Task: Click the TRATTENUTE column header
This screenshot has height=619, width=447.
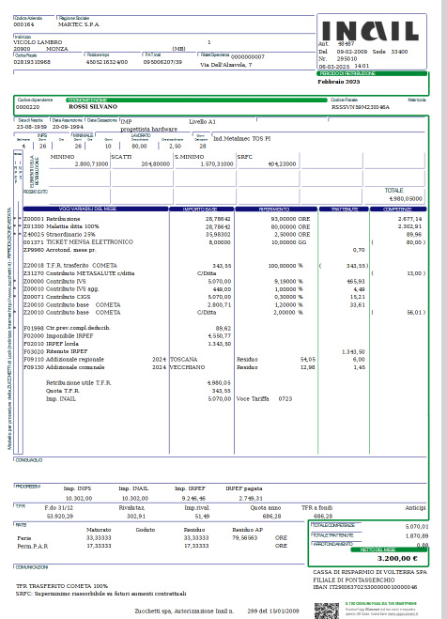Action: click(x=344, y=209)
